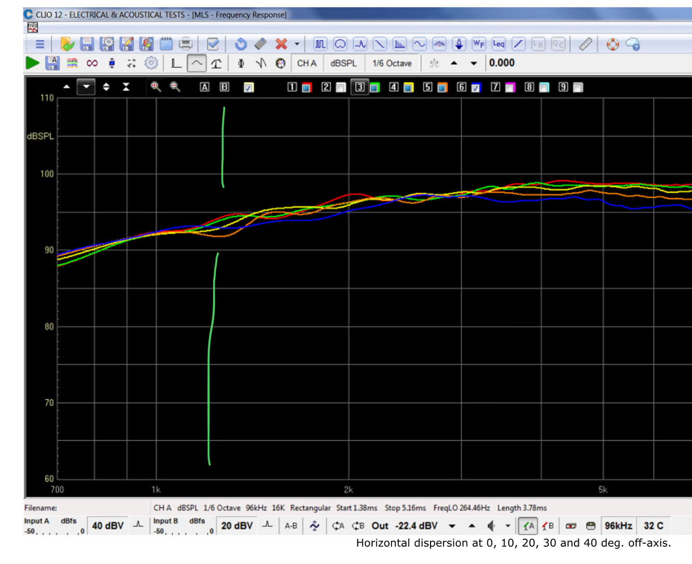The image size is (692, 564).
Task: Open the hamburger main menu
Action: (40, 44)
